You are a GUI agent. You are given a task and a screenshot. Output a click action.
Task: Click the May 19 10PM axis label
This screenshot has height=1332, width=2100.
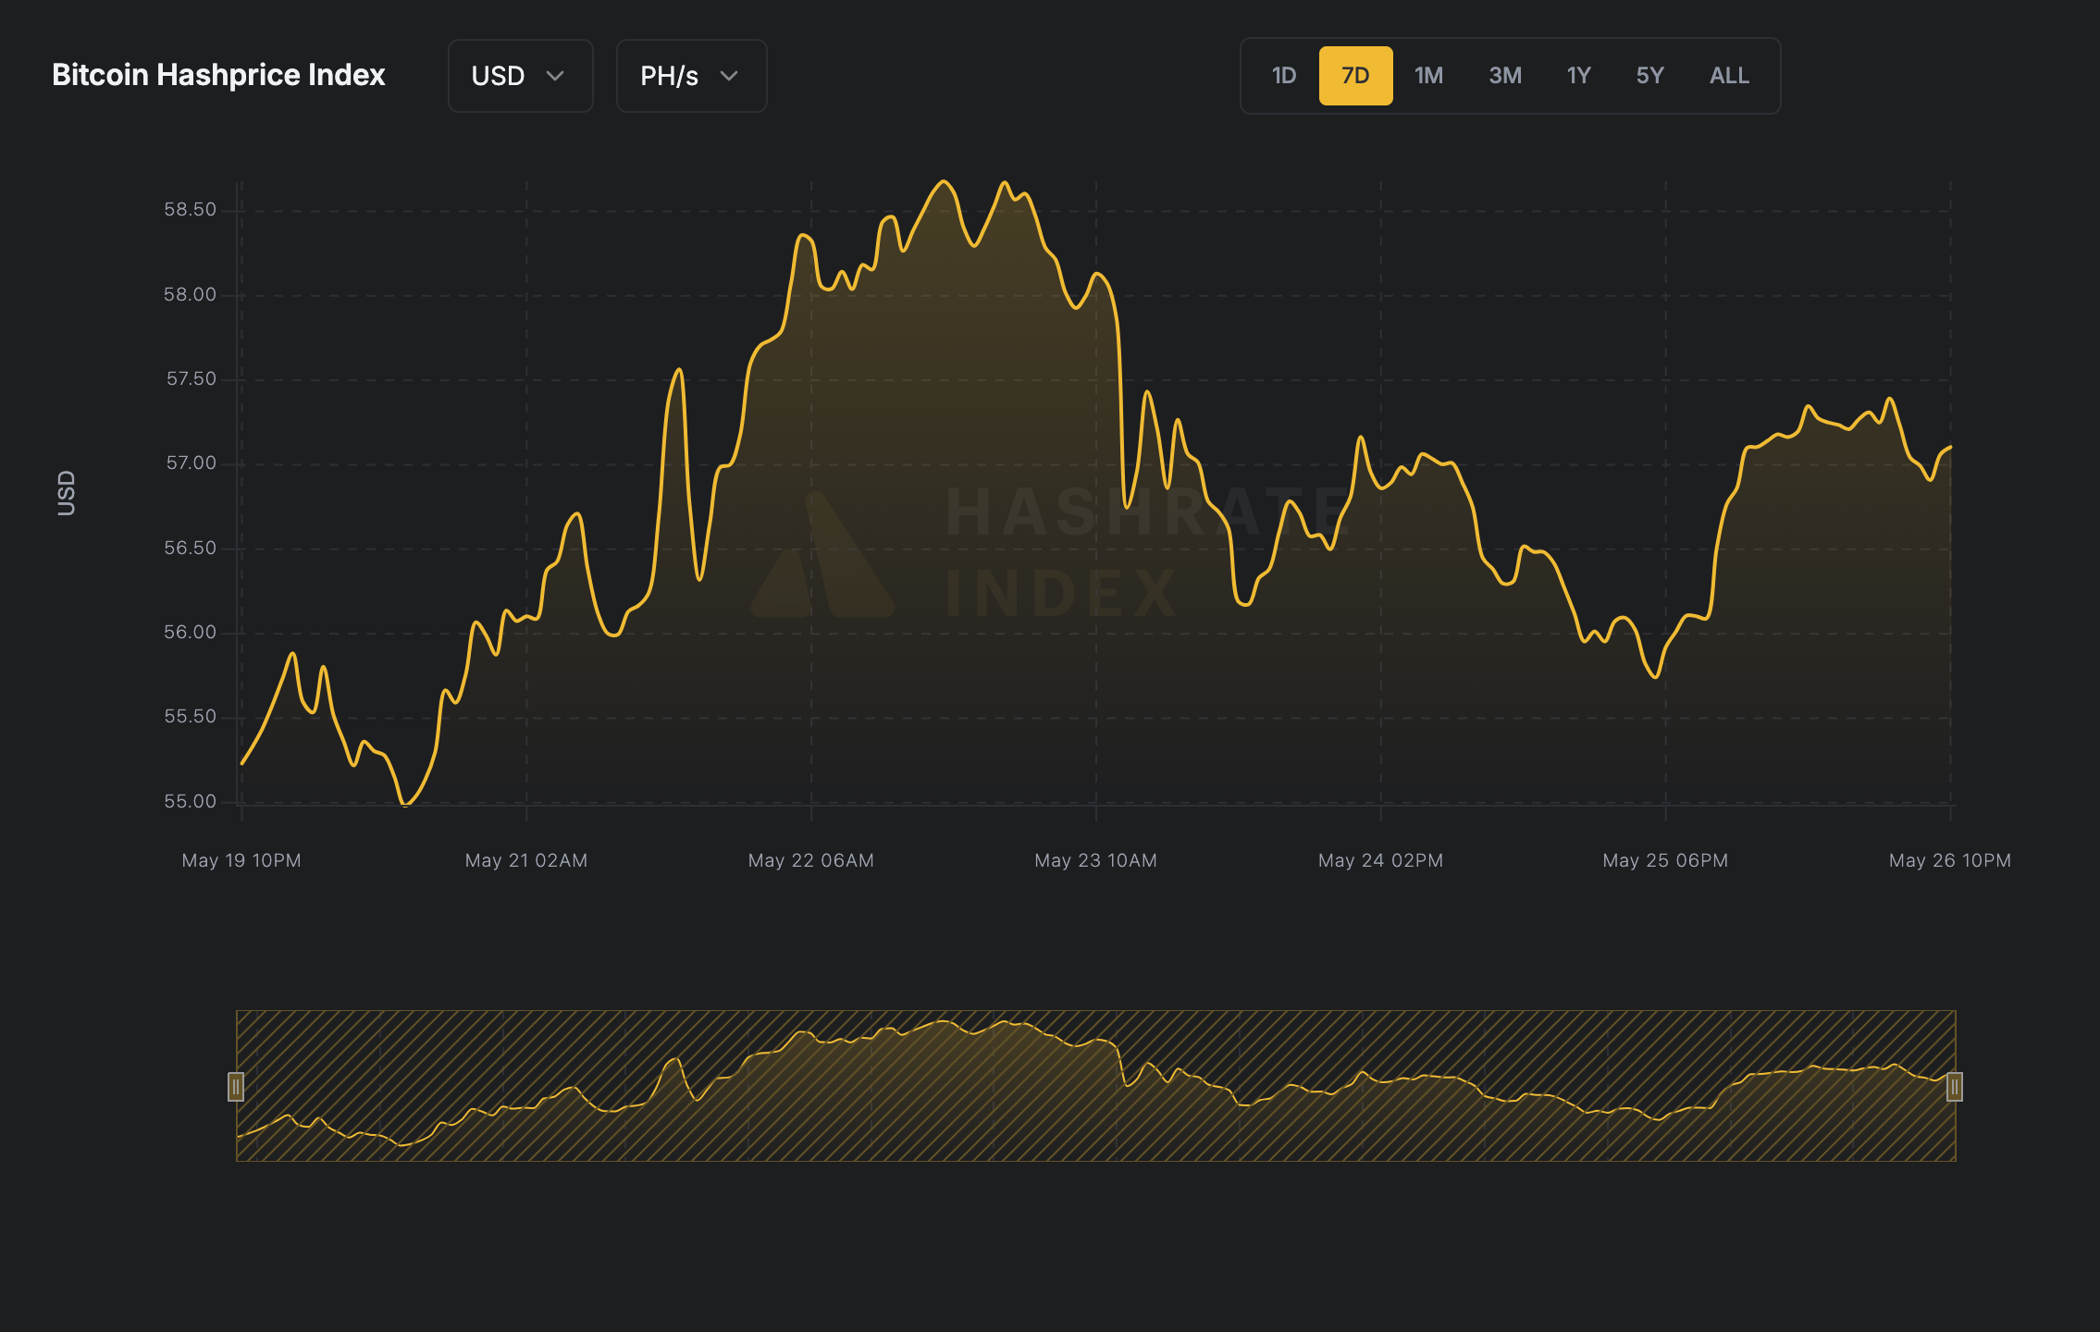(241, 860)
